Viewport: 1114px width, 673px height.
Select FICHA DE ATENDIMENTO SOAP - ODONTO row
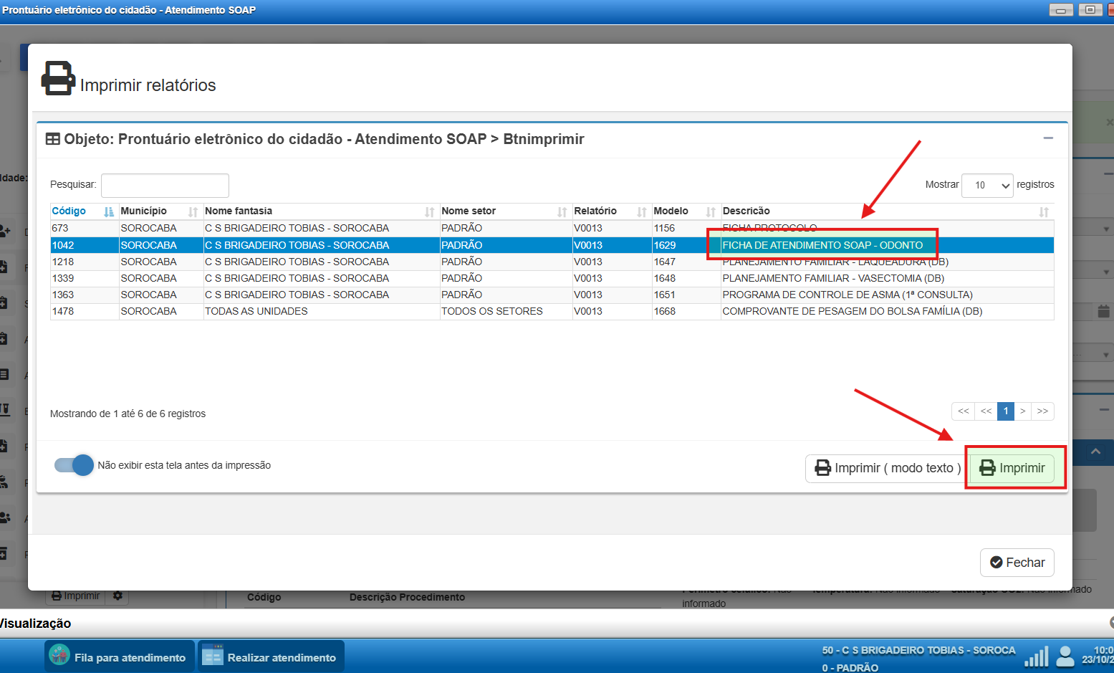click(x=822, y=245)
